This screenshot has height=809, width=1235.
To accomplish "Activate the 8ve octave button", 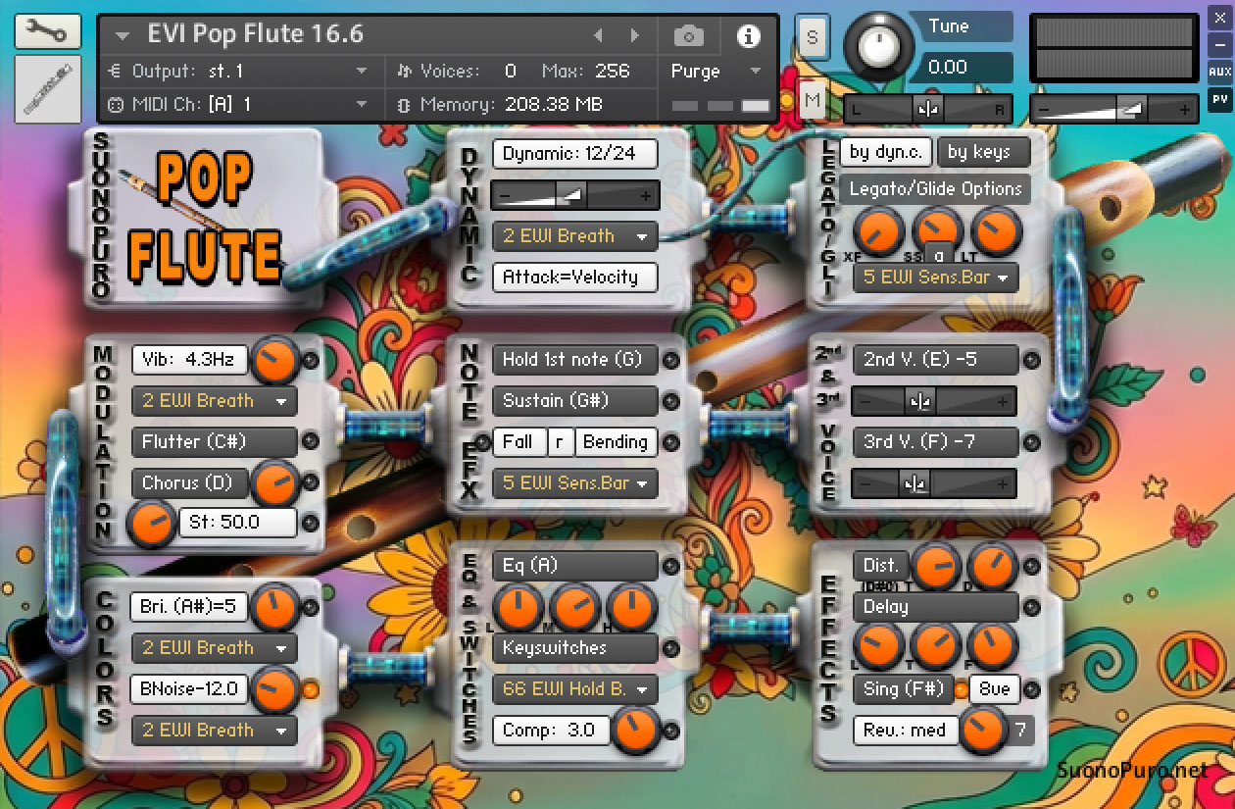I will point(995,689).
